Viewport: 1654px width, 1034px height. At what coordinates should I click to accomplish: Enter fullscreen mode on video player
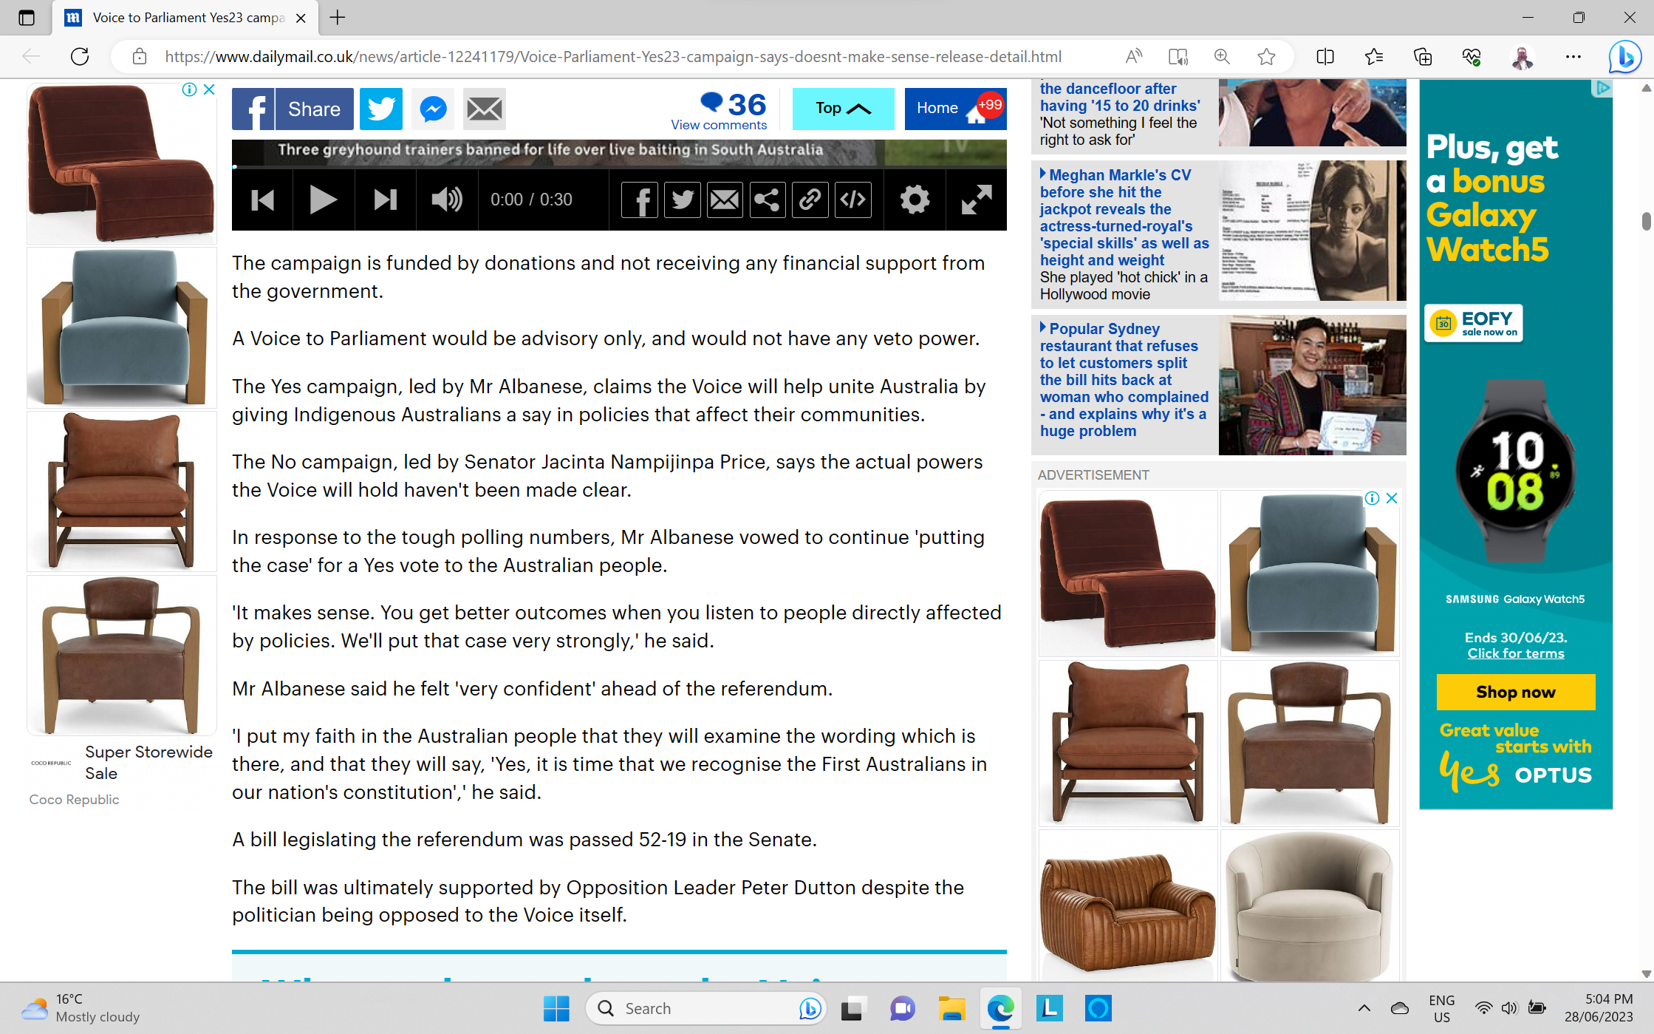(976, 200)
